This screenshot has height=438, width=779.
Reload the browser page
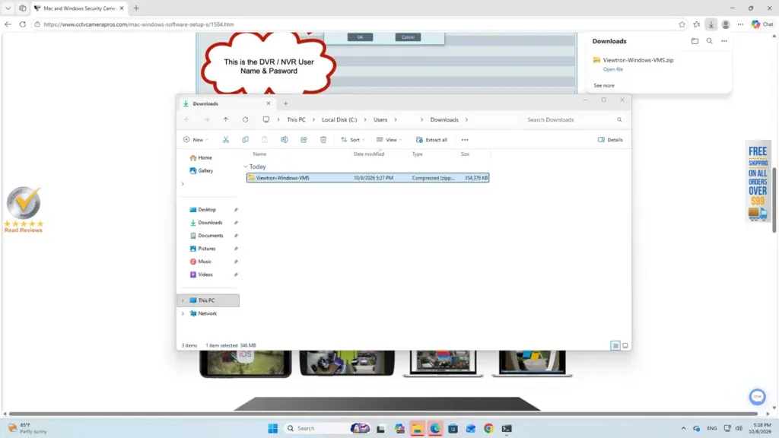(22, 24)
